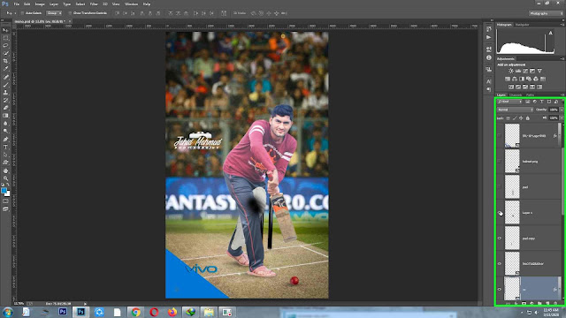Show the hidden pad layer
566x318 pixels.
pos(500,186)
